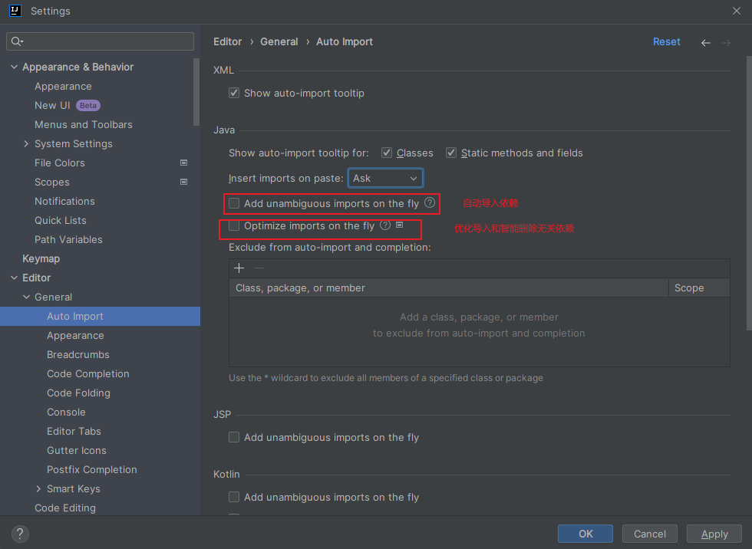Enable JSP Add unambiguous imports checkbox

point(234,437)
